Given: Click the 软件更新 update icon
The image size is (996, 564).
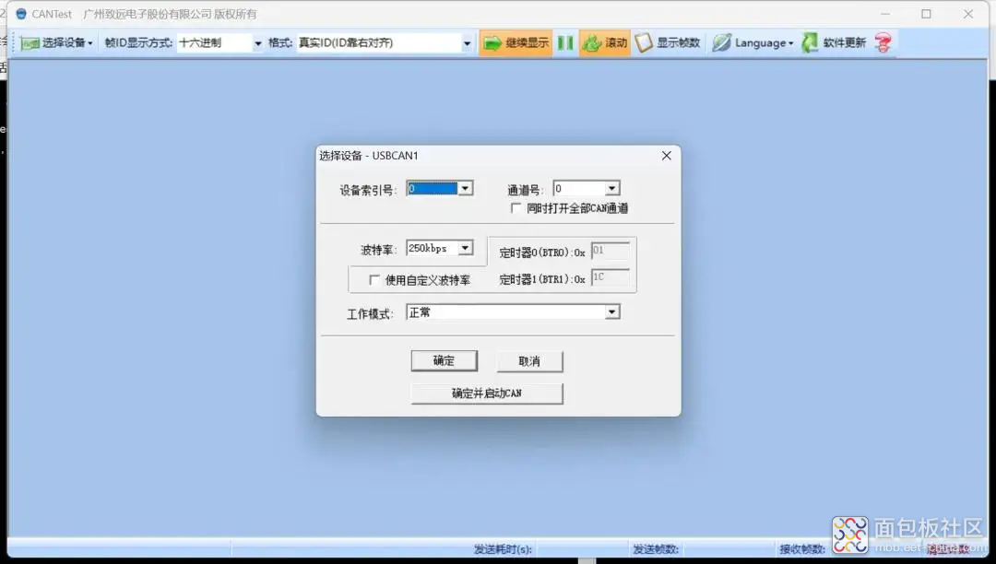Looking at the screenshot, I should coord(810,42).
